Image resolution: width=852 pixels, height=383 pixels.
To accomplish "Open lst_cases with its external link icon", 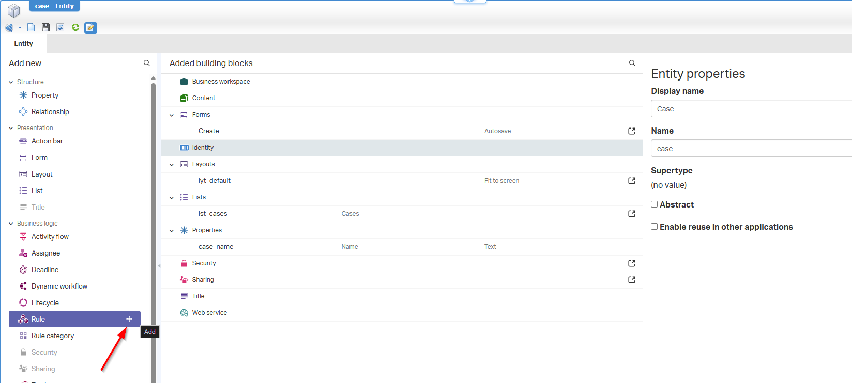I will tap(632, 214).
